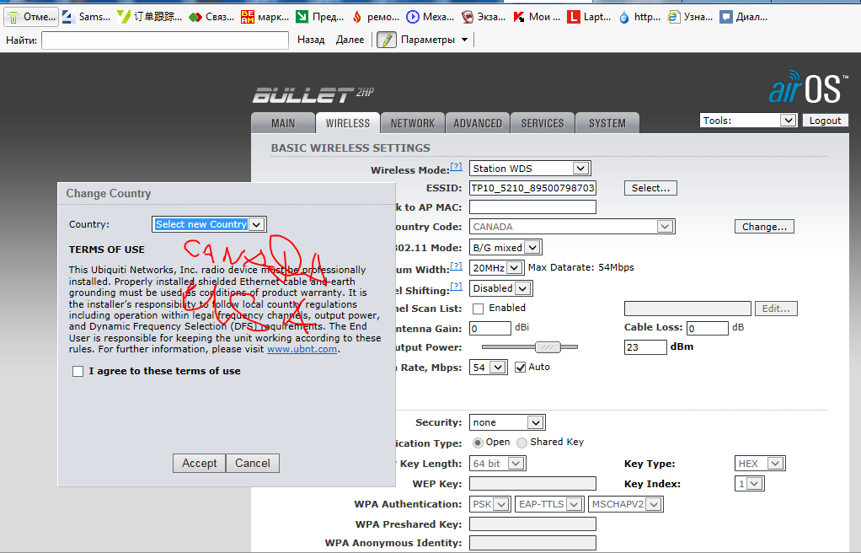Open help [?] next to Spectrum Width
Viewport: 861px width, 553px height.
[457, 266]
